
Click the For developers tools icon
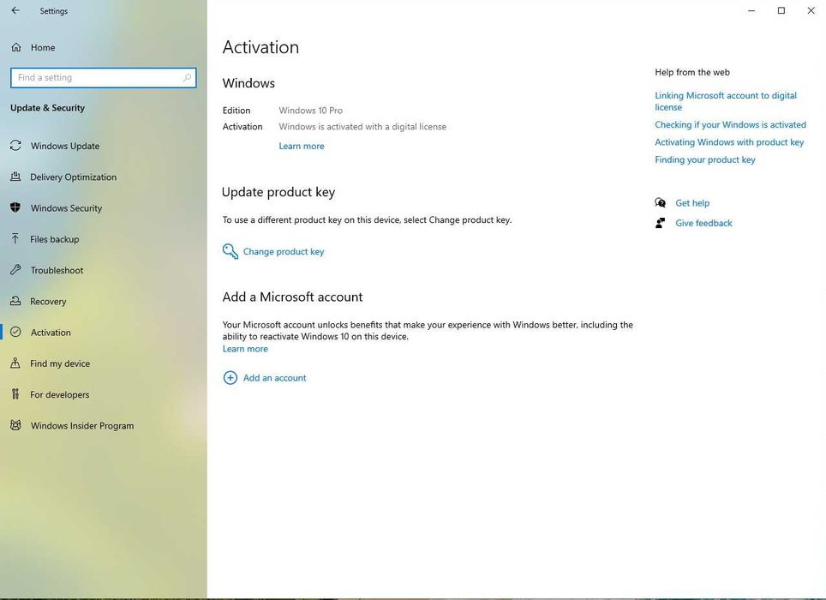click(x=15, y=394)
